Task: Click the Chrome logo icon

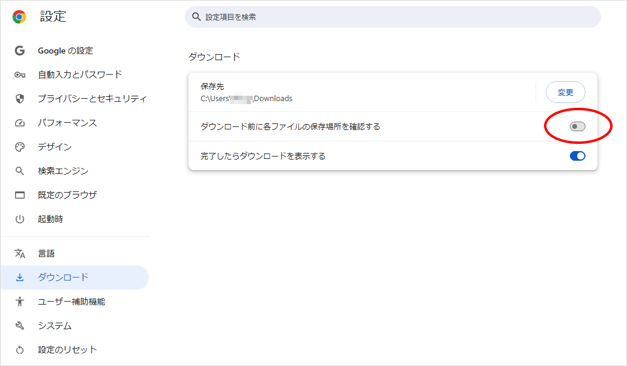Action: point(19,17)
